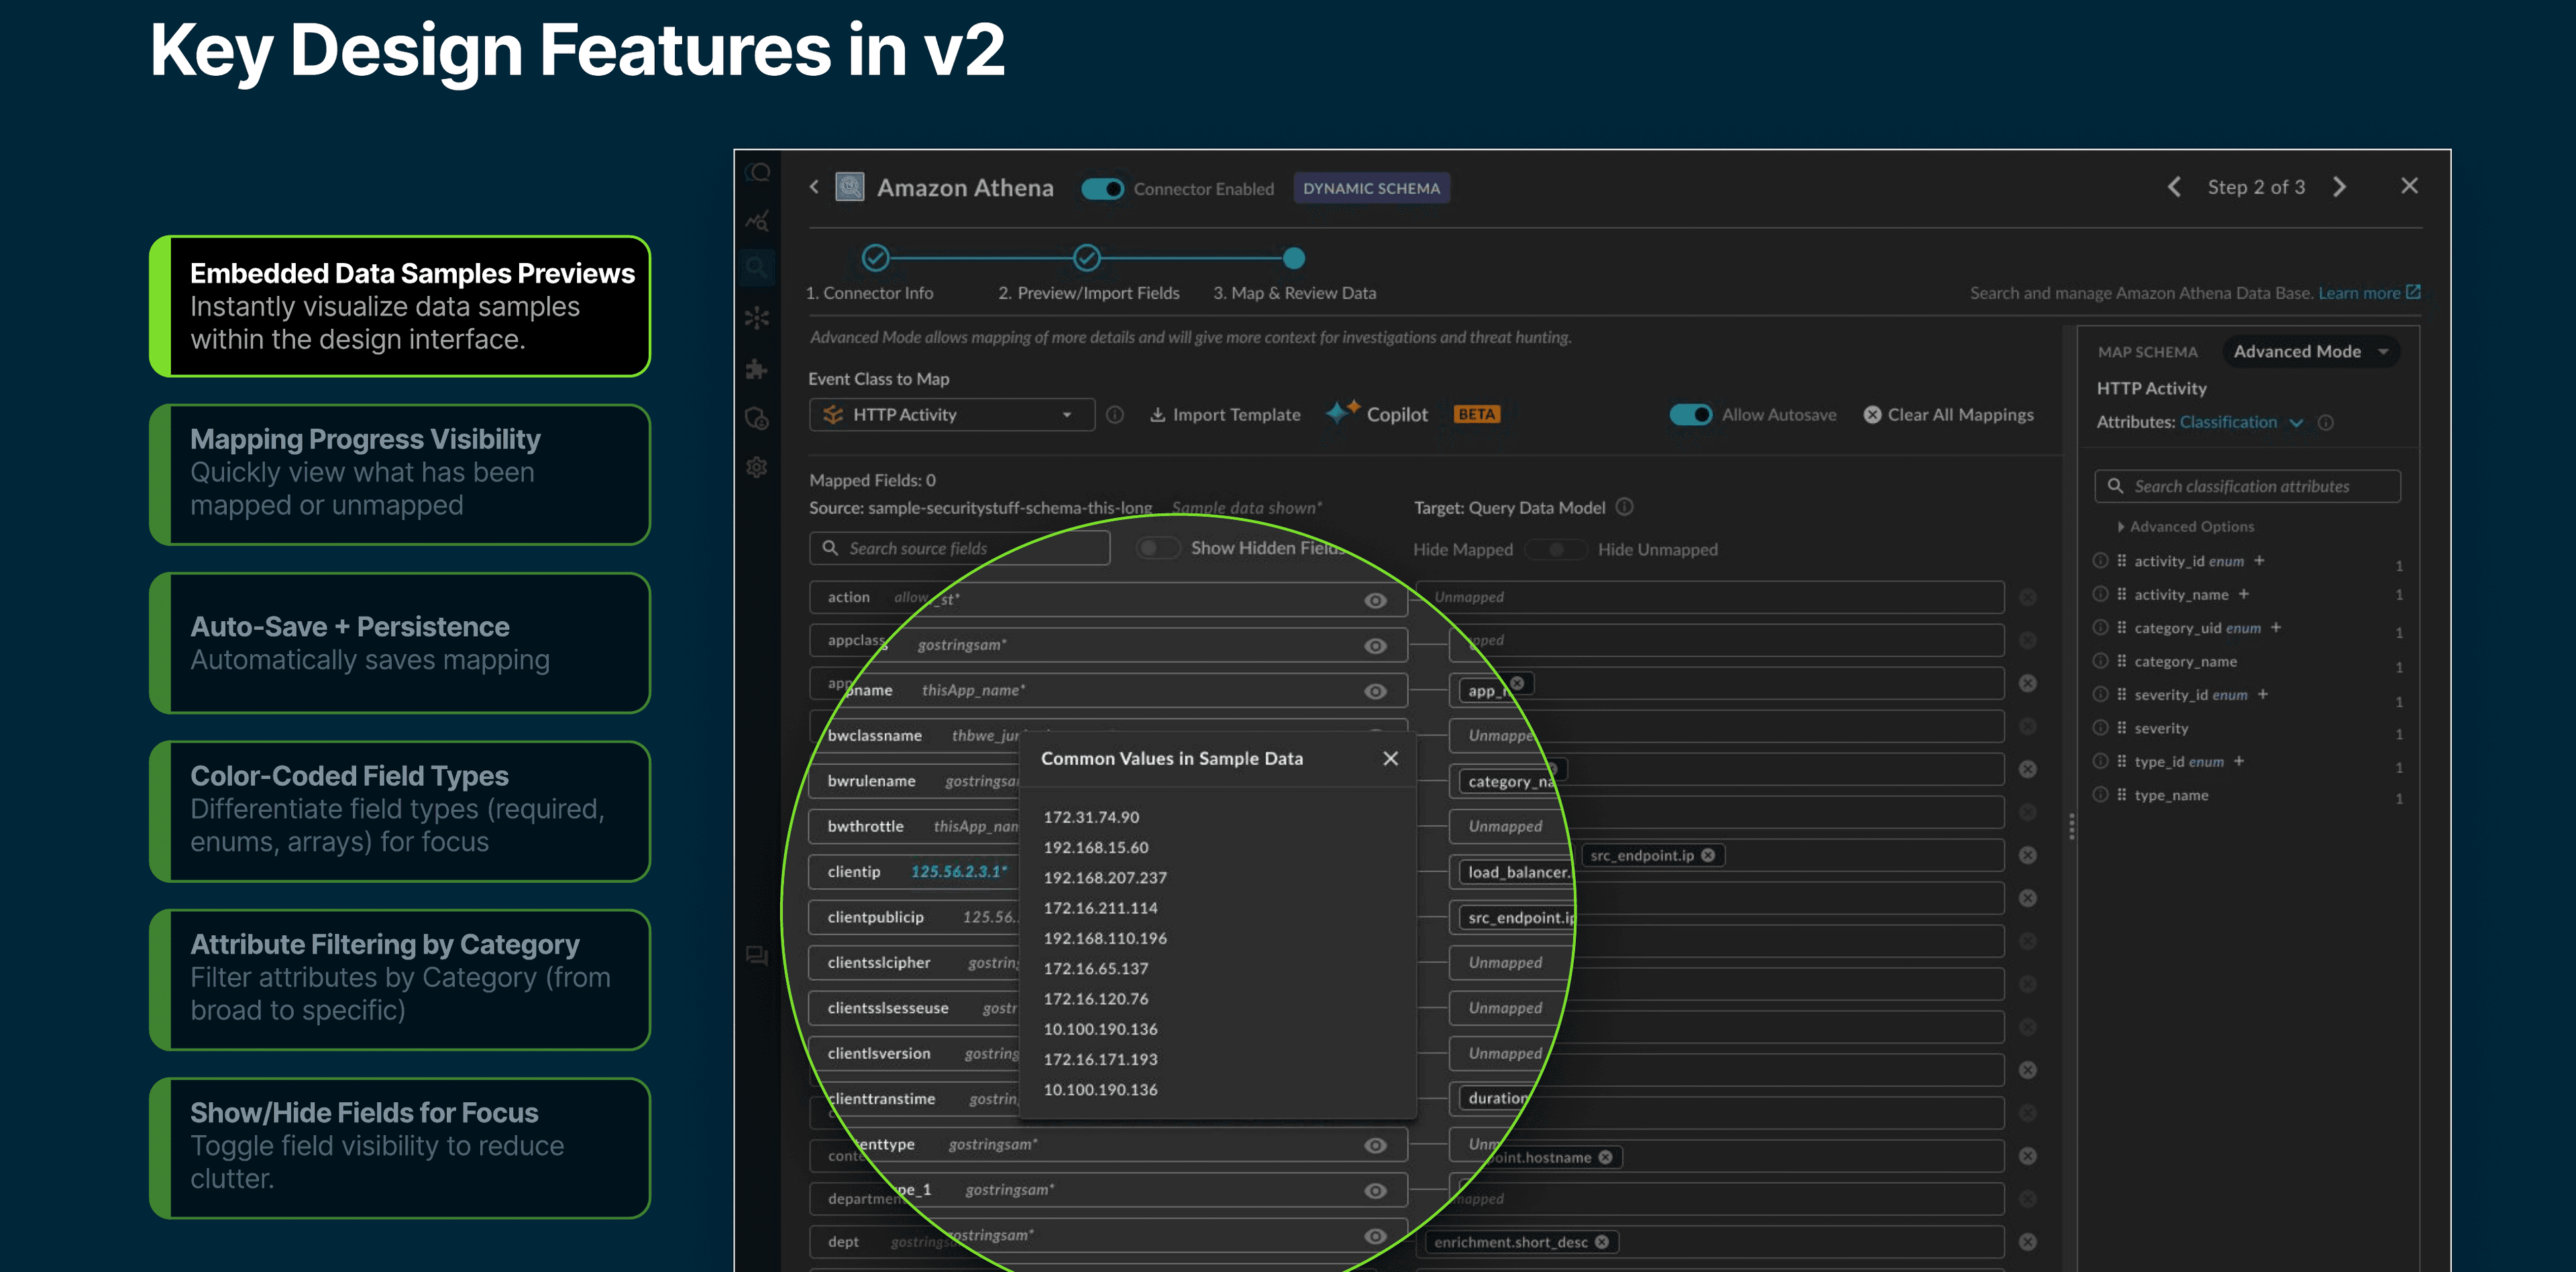Click the solid step 3 progress dot

tap(1293, 258)
